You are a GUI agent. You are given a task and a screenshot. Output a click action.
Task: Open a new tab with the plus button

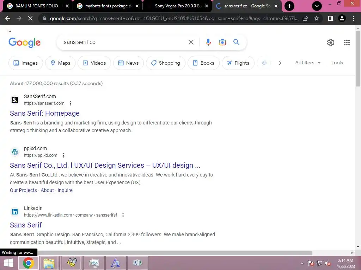coord(289,6)
